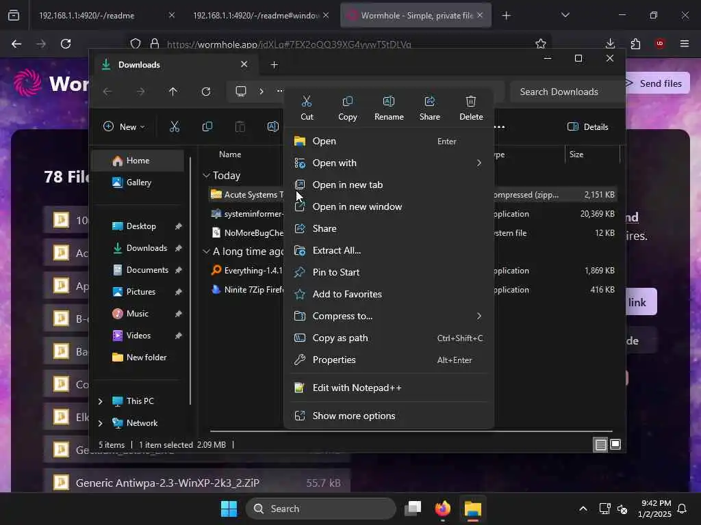The width and height of the screenshot is (701, 525).
Task: Open the New dropdown in Explorer toolbar
Action: click(x=124, y=126)
